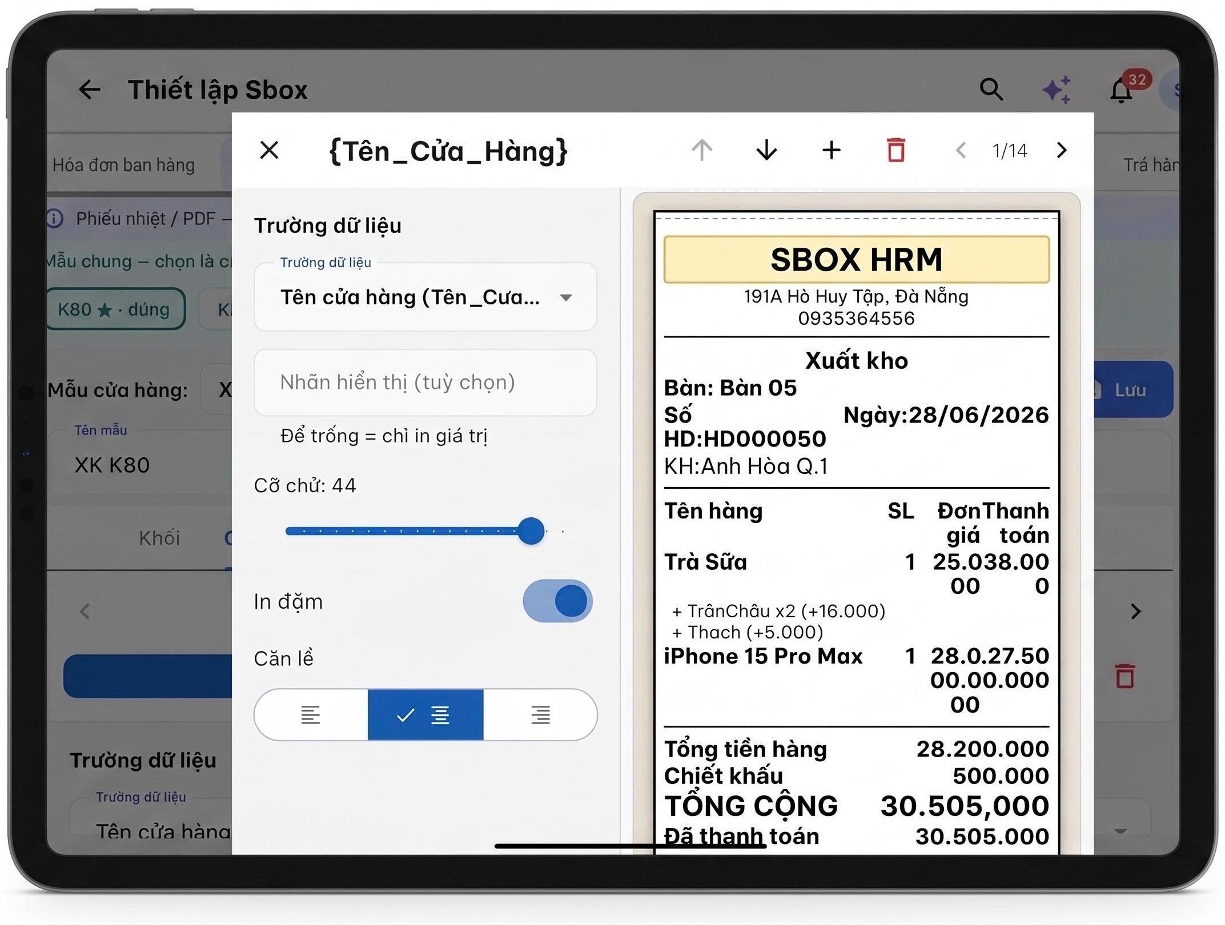This screenshot has height=925, width=1225.
Task: Click TỔNG CỘNG line in preview
Action: click(x=856, y=806)
